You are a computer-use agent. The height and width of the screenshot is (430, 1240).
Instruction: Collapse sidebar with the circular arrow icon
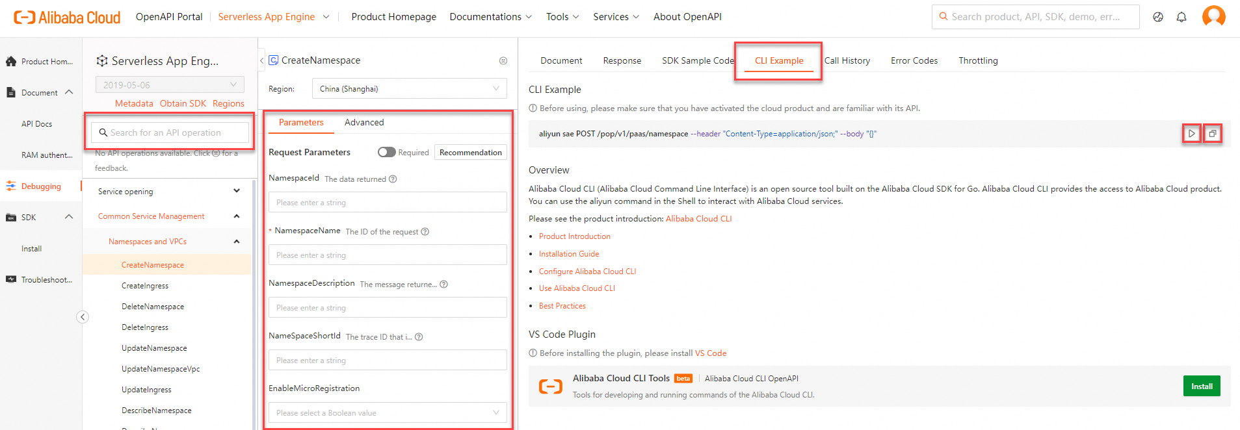[x=83, y=317]
